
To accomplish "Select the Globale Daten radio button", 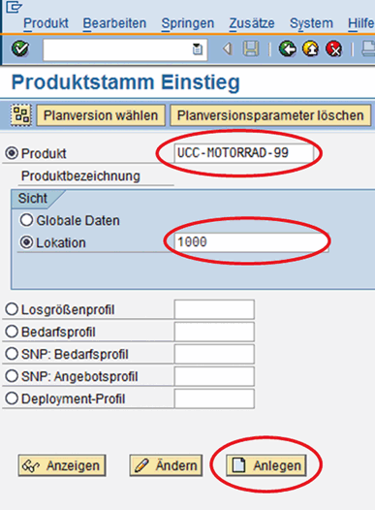I will pos(26,220).
